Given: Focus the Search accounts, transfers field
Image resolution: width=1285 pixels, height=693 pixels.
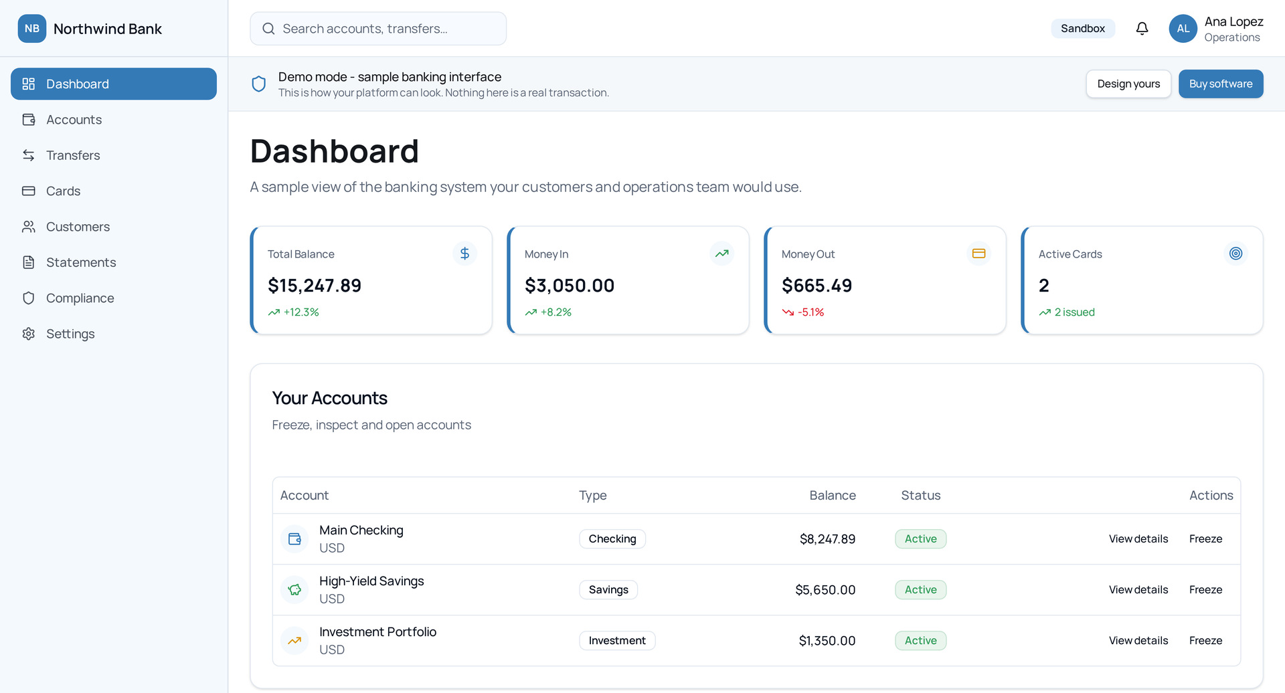Looking at the screenshot, I should pos(378,29).
